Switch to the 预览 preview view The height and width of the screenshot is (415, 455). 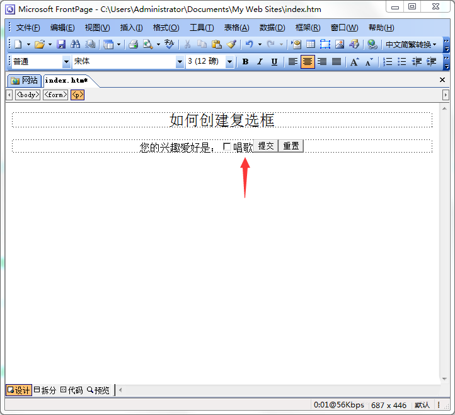pyautogui.click(x=98, y=390)
